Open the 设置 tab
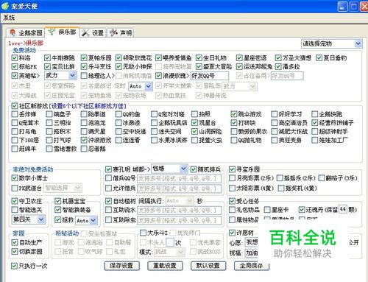368x282 pixels. [x=93, y=32]
